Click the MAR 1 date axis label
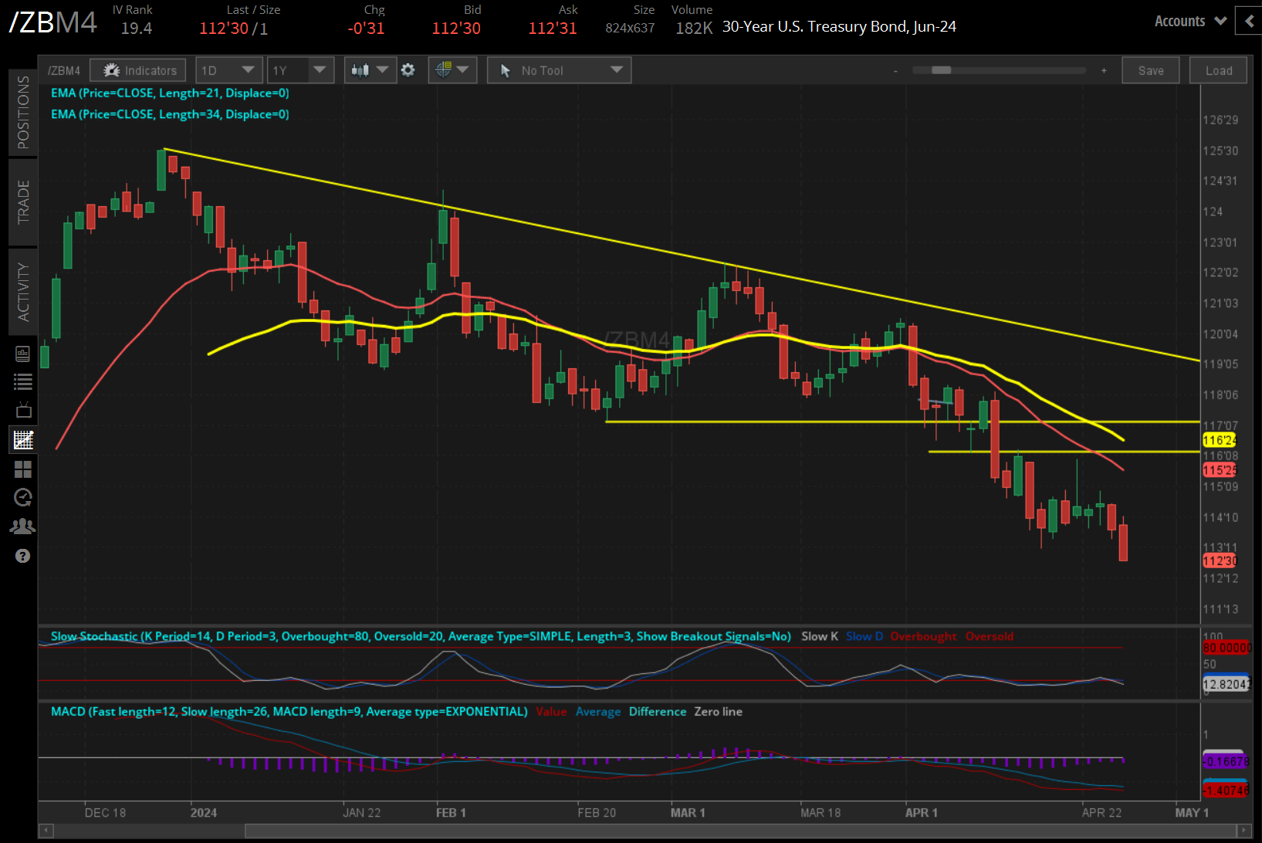Image resolution: width=1262 pixels, height=843 pixels. (688, 812)
